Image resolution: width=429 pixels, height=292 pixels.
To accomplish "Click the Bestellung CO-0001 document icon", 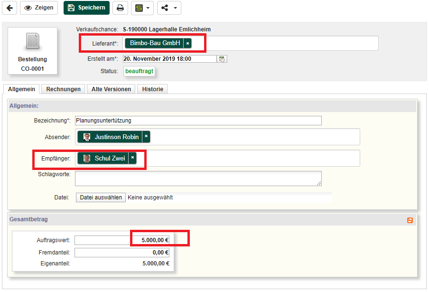I will click(x=32, y=43).
